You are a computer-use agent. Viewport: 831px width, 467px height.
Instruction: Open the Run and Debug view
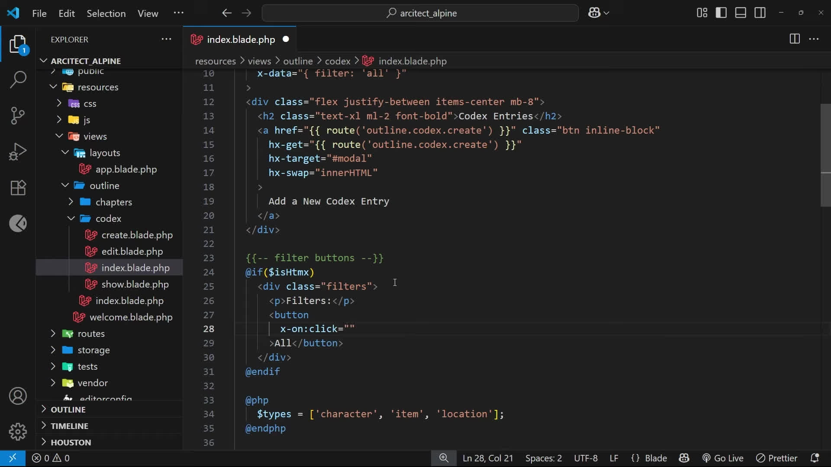point(18,152)
